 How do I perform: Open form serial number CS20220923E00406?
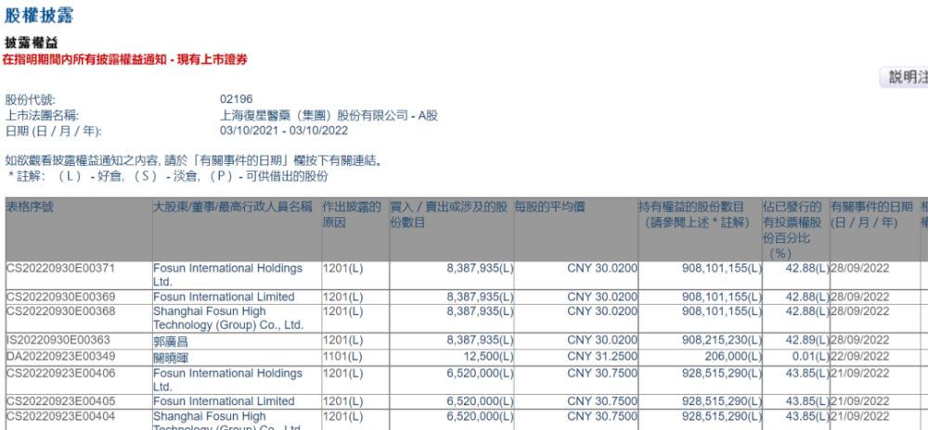tap(62, 373)
